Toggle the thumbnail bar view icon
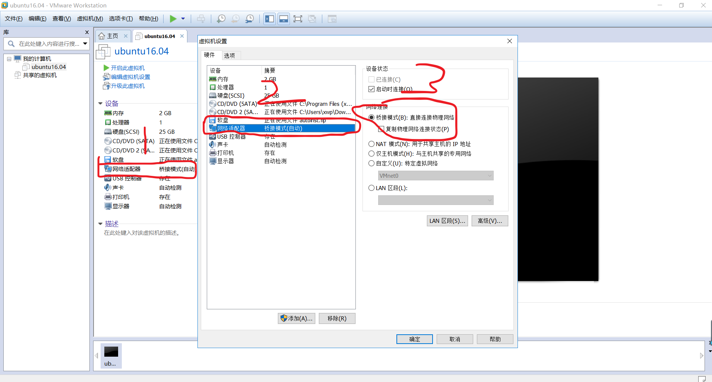 click(284, 19)
